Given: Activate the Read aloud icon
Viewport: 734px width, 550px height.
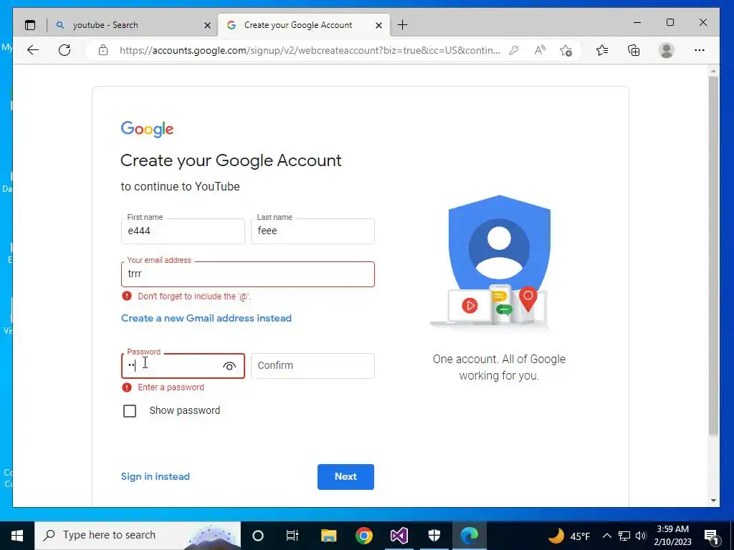Looking at the screenshot, I should coord(540,50).
